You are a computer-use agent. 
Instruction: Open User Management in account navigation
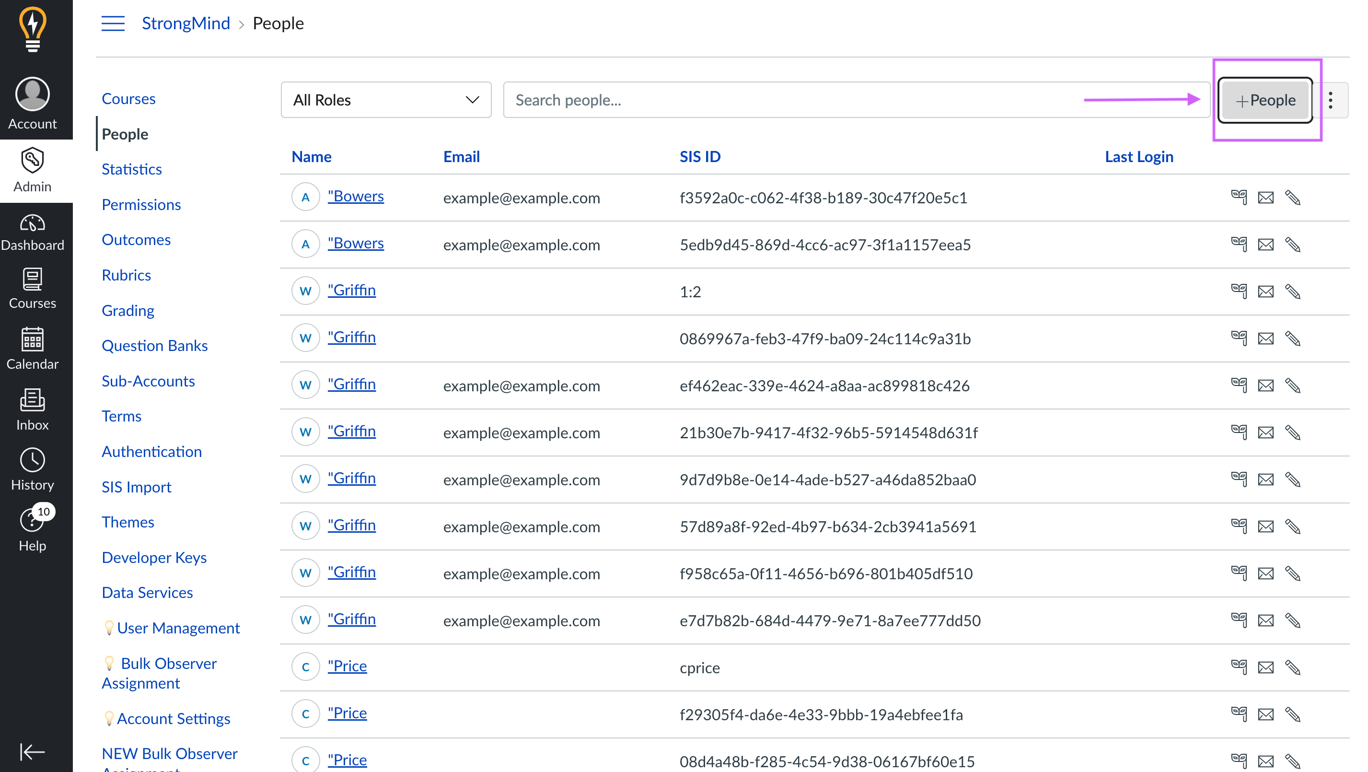coord(172,628)
